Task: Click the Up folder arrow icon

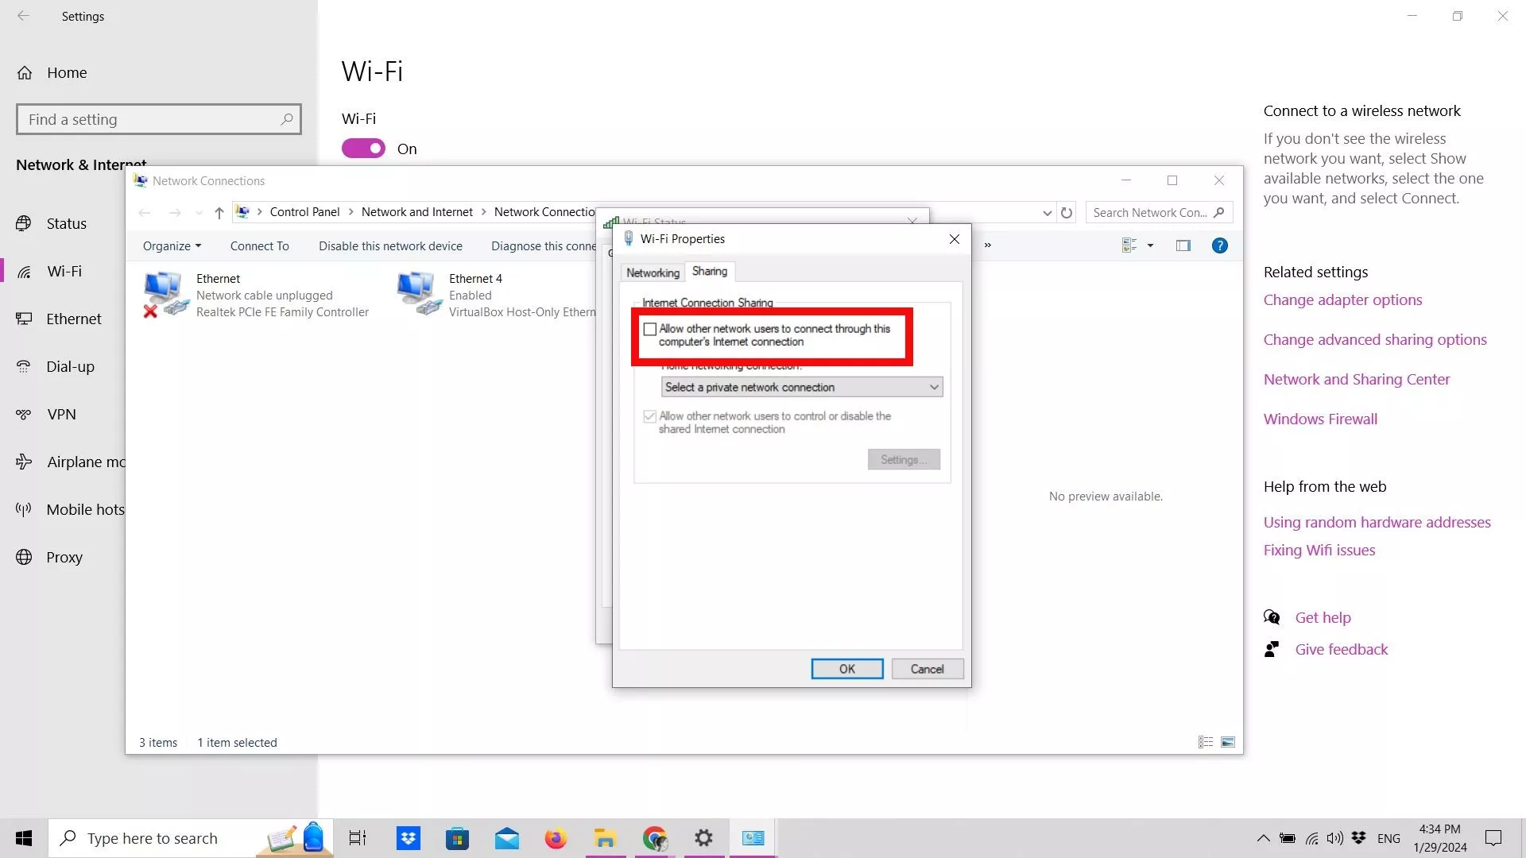Action: 219,213
